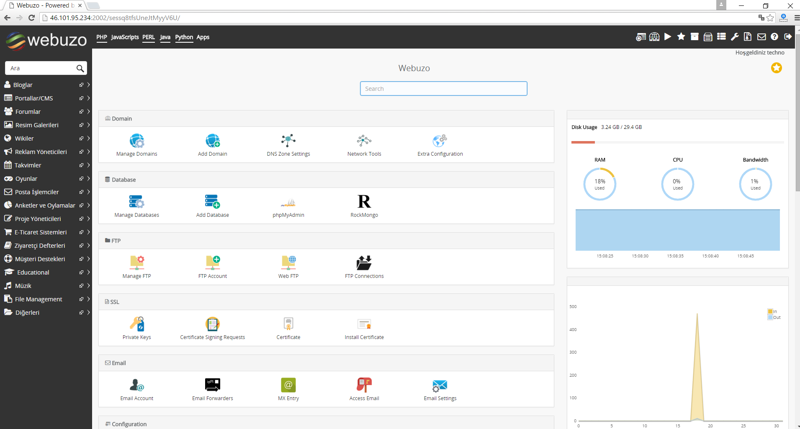The height and width of the screenshot is (429, 800).
Task: Select the PERL tab
Action: pos(149,37)
